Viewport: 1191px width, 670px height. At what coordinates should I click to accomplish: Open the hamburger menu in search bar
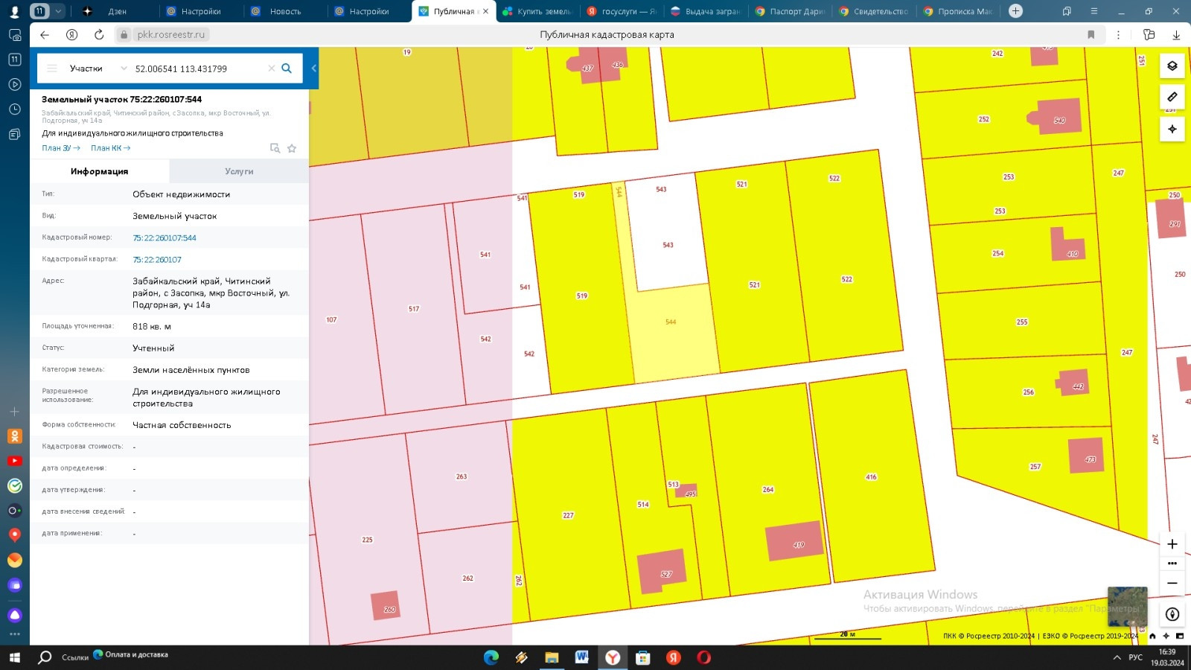[x=52, y=68]
